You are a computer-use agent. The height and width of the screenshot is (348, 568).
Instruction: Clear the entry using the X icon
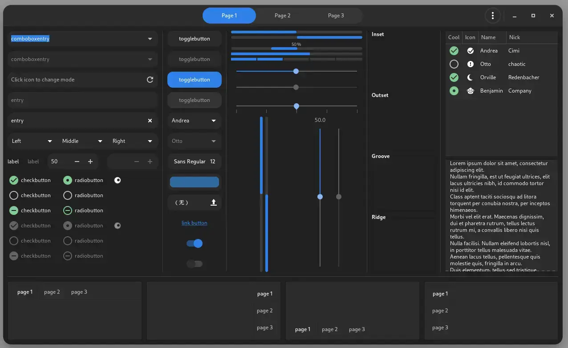[150, 121]
